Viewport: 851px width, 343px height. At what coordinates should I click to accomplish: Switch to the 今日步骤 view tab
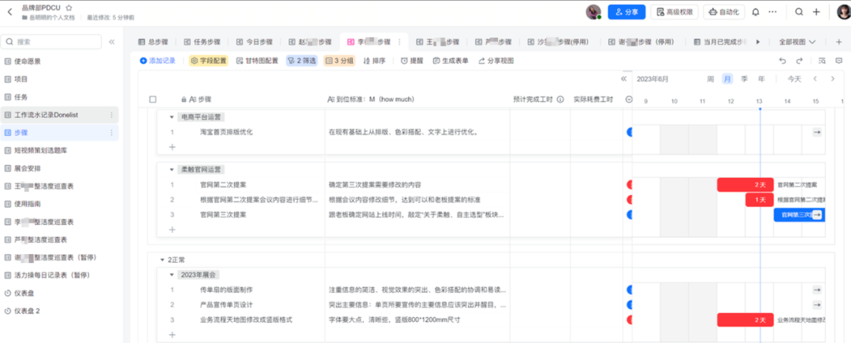pyautogui.click(x=255, y=42)
